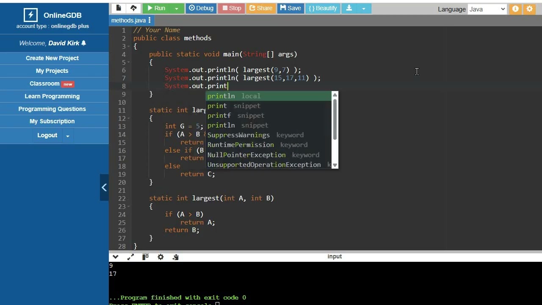Collapse the sidebar with the left chevron

(104, 187)
